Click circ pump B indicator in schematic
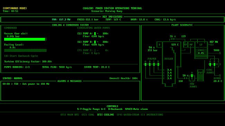 click(214, 64)
